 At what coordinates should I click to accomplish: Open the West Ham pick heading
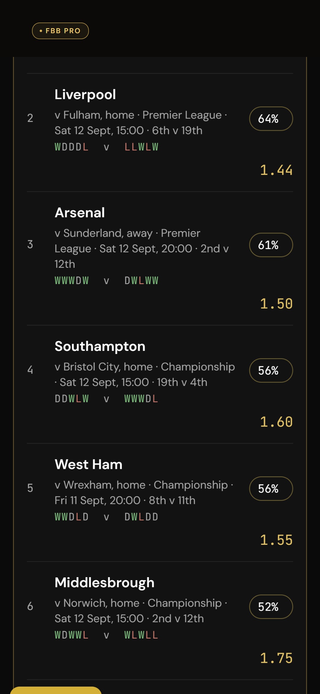[89, 464]
